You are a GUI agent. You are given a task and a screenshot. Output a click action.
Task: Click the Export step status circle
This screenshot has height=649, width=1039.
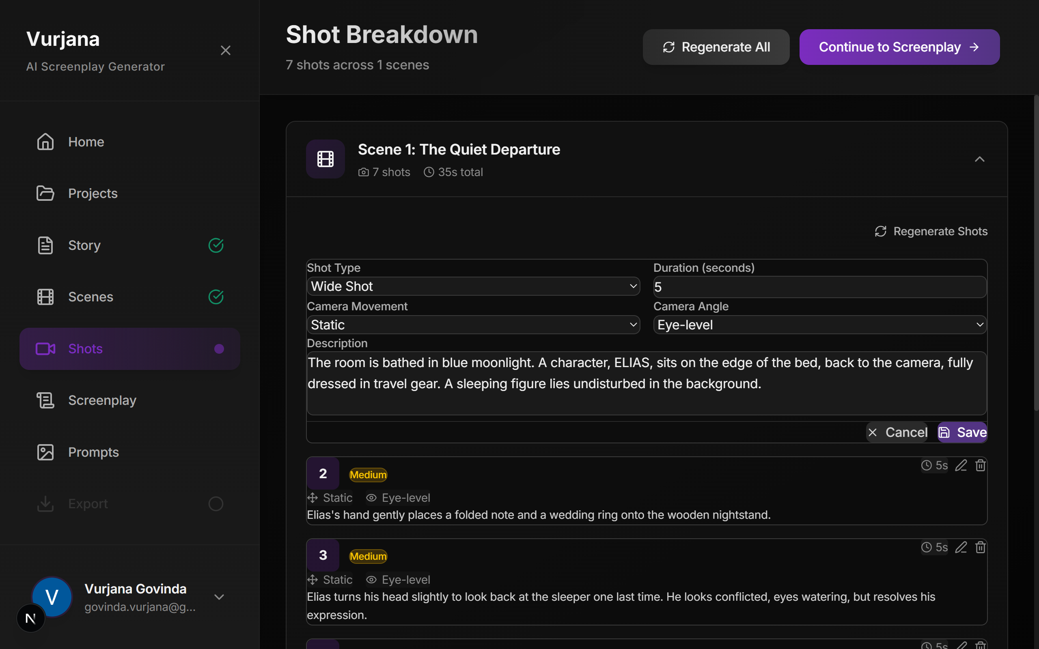point(216,503)
